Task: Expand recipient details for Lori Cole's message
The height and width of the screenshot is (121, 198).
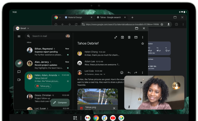Action: 104,74
